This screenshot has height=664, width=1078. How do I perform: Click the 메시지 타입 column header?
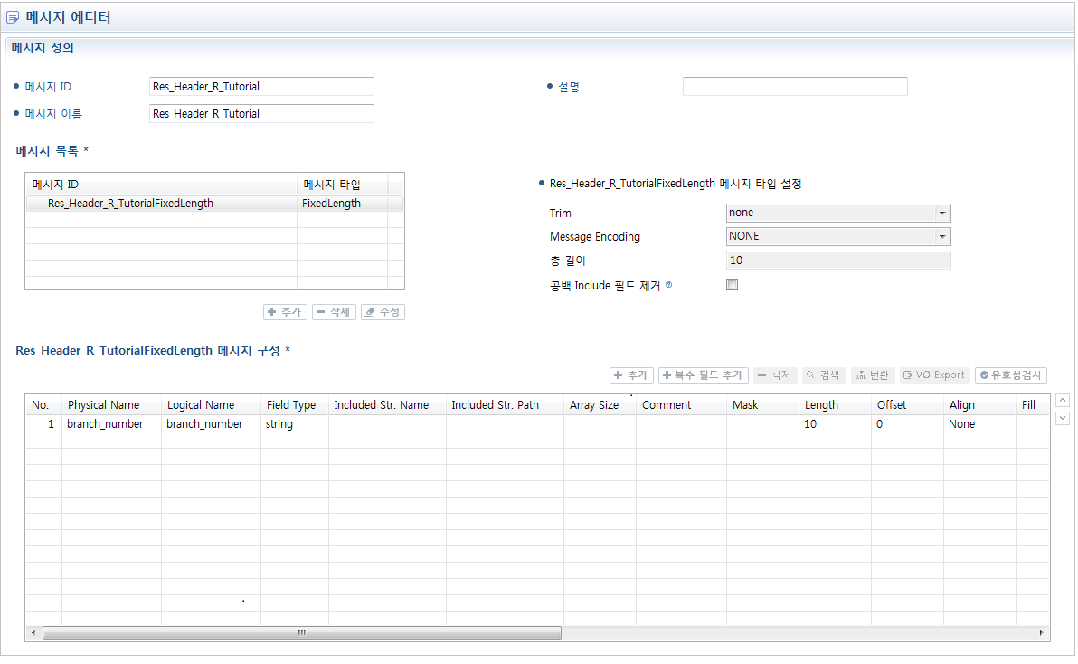tap(335, 184)
